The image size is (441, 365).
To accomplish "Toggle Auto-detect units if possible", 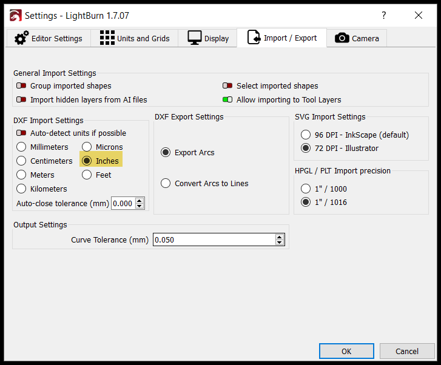I will pos(21,133).
